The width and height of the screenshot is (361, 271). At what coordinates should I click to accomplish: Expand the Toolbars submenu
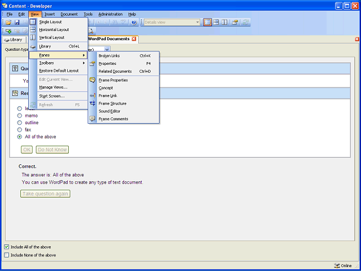[x=58, y=63]
